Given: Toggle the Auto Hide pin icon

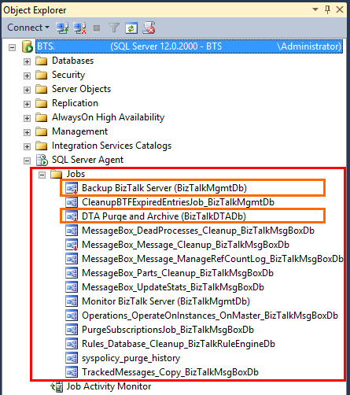Looking at the screenshot, I should (x=327, y=10).
